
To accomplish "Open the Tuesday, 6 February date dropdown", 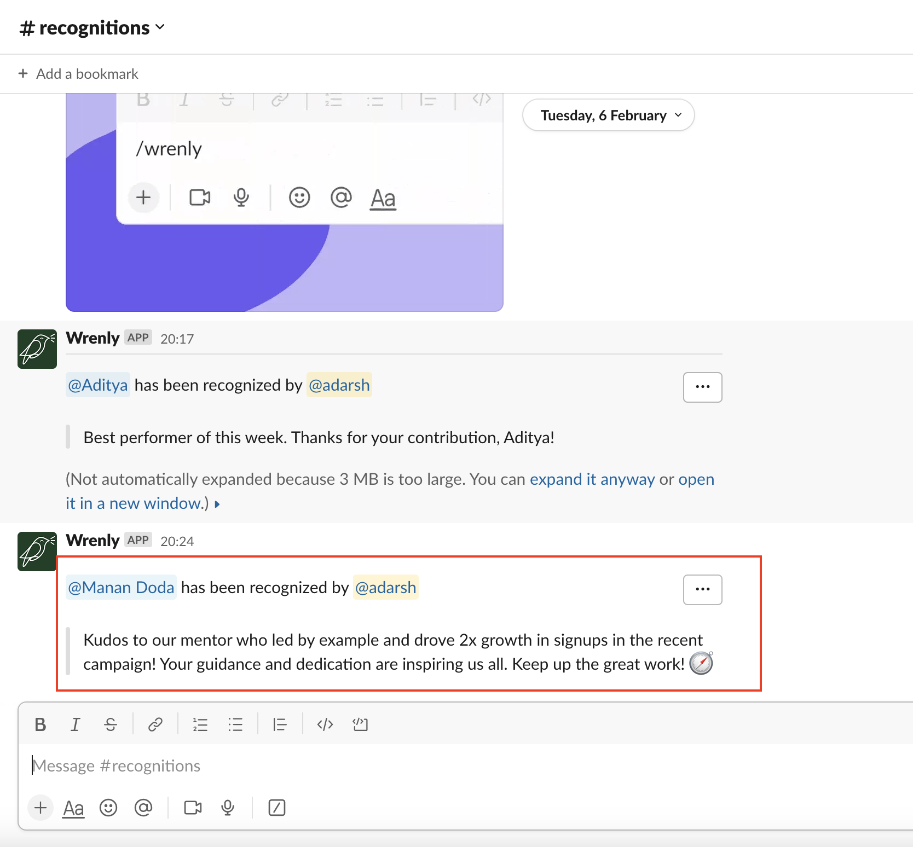I will pos(608,115).
